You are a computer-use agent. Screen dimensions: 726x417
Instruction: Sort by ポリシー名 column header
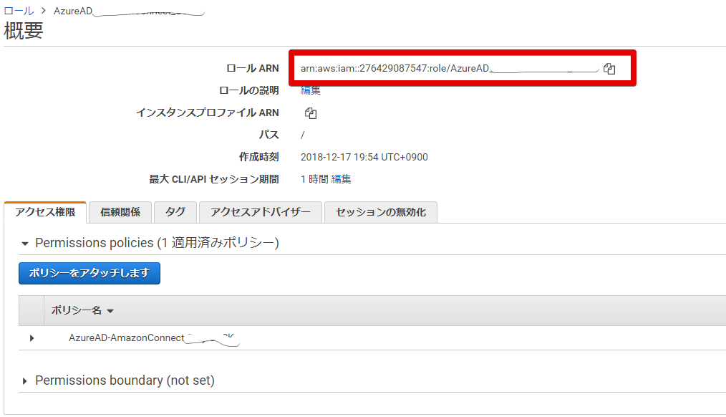[82, 310]
